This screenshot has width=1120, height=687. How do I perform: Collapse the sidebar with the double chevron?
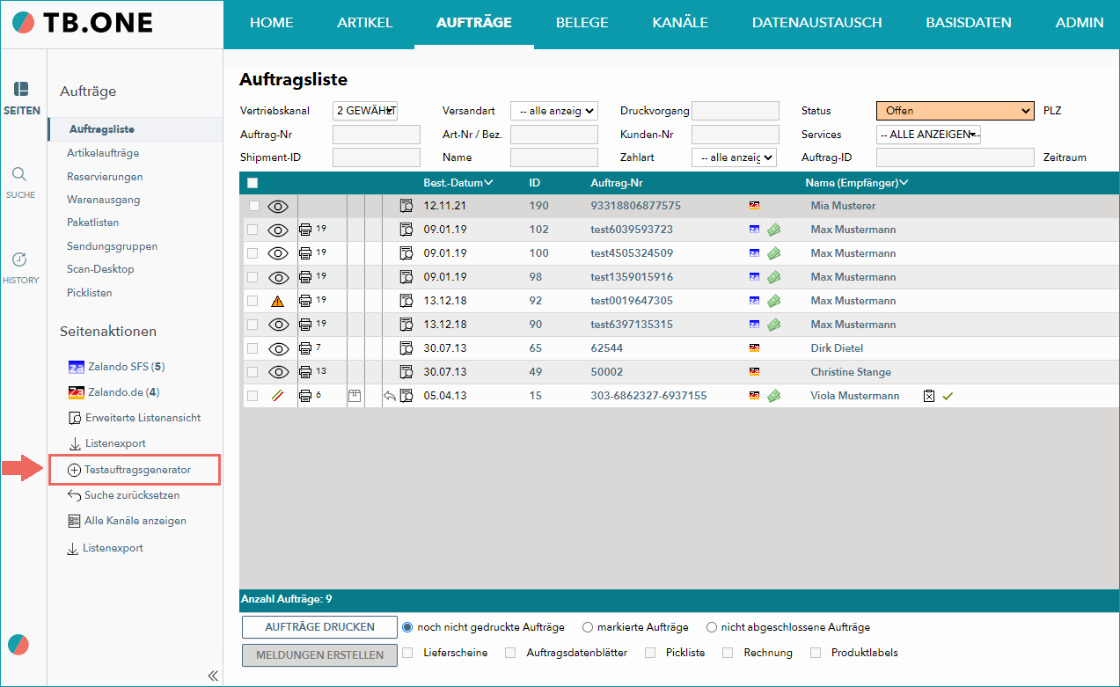click(x=212, y=676)
